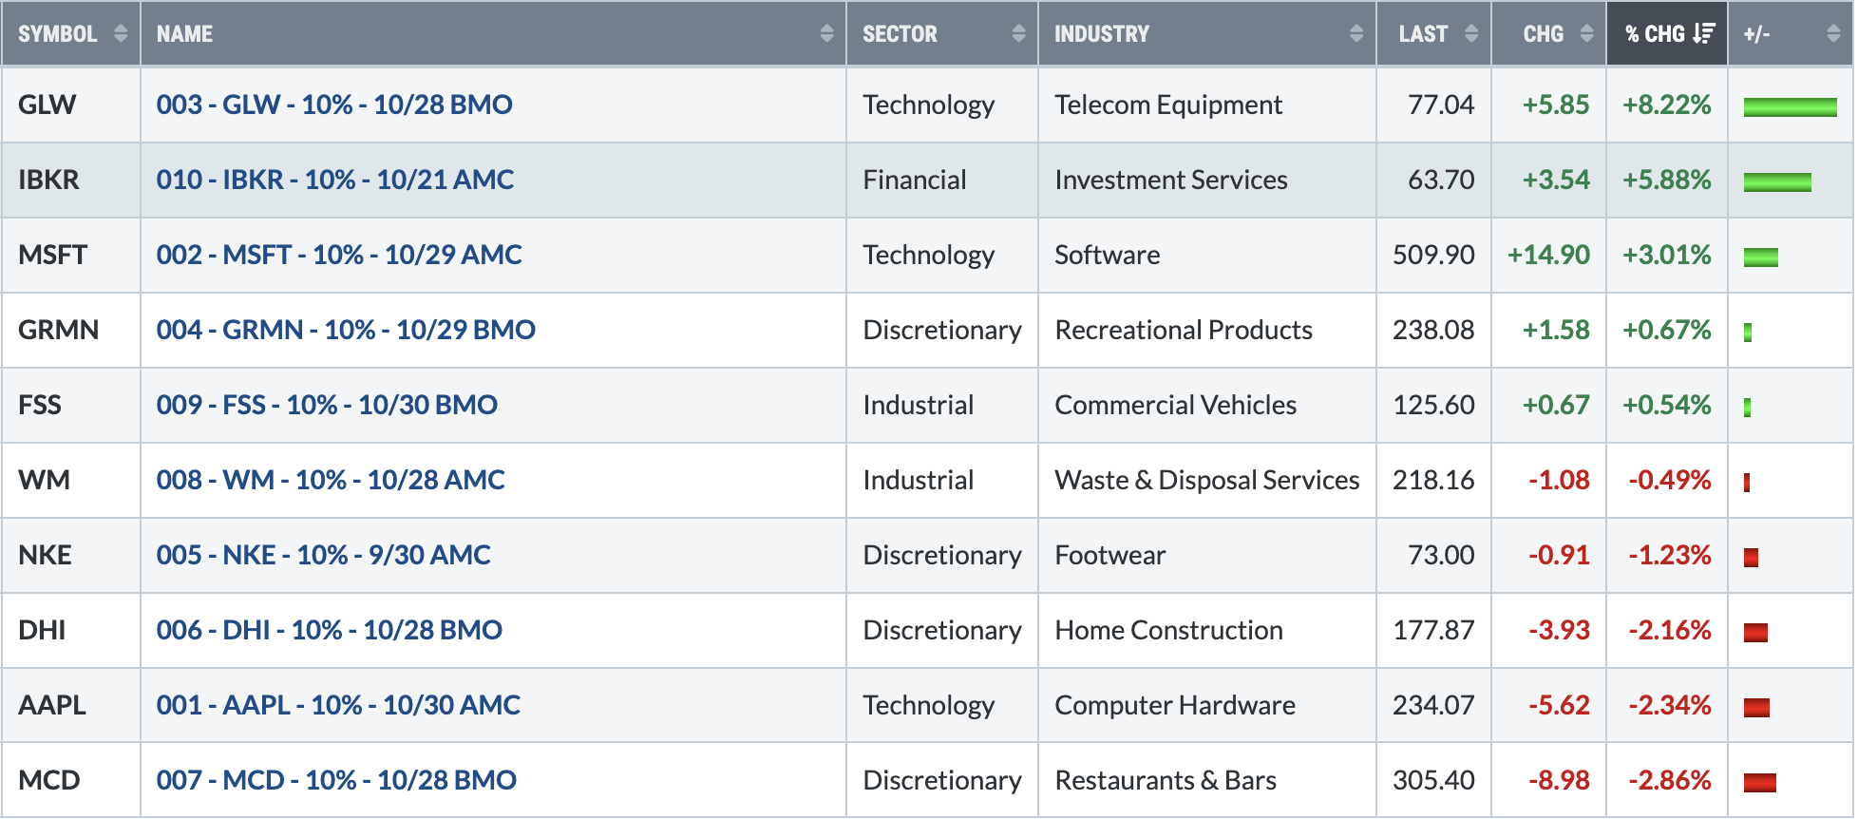Image resolution: width=1858 pixels, height=819 pixels.
Task: Click the red change bar for MCD
Action: tap(1759, 783)
